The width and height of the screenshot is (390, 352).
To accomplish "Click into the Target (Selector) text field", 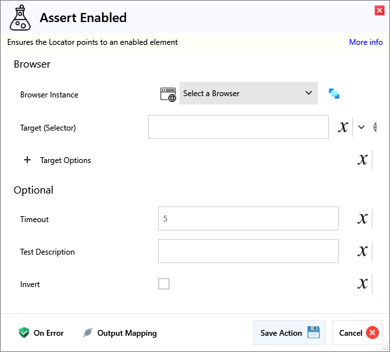I will click(238, 127).
